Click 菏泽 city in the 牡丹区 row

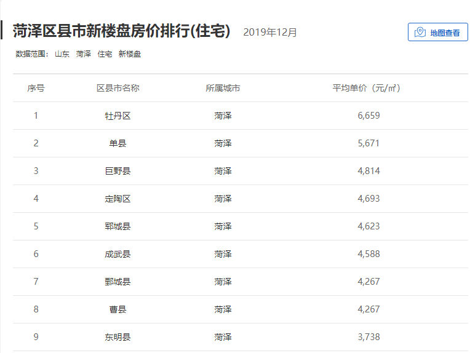[x=223, y=116]
